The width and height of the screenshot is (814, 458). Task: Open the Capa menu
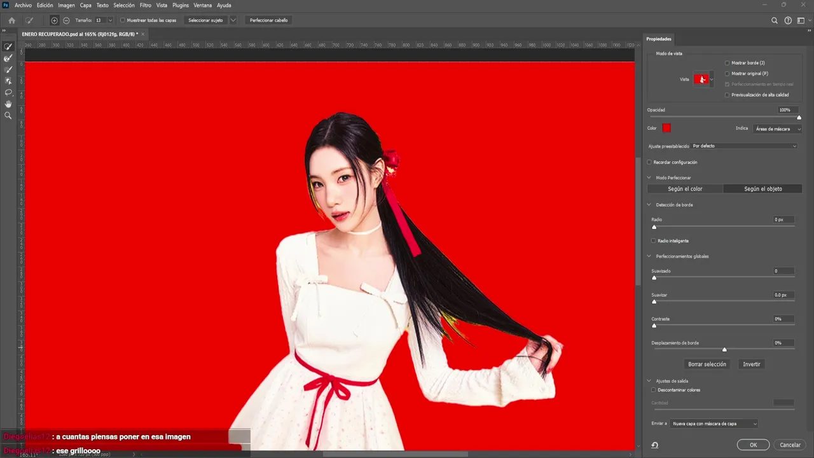[85, 5]
